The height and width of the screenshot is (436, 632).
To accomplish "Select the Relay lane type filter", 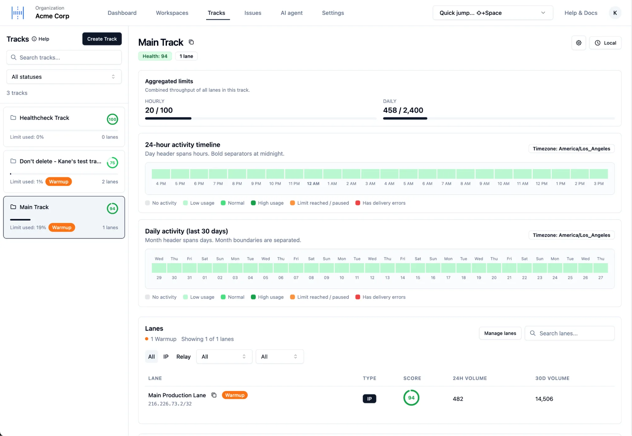I will [183, 357].
